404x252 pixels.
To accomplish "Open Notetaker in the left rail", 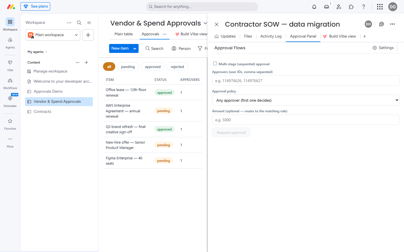I will 10,101.
